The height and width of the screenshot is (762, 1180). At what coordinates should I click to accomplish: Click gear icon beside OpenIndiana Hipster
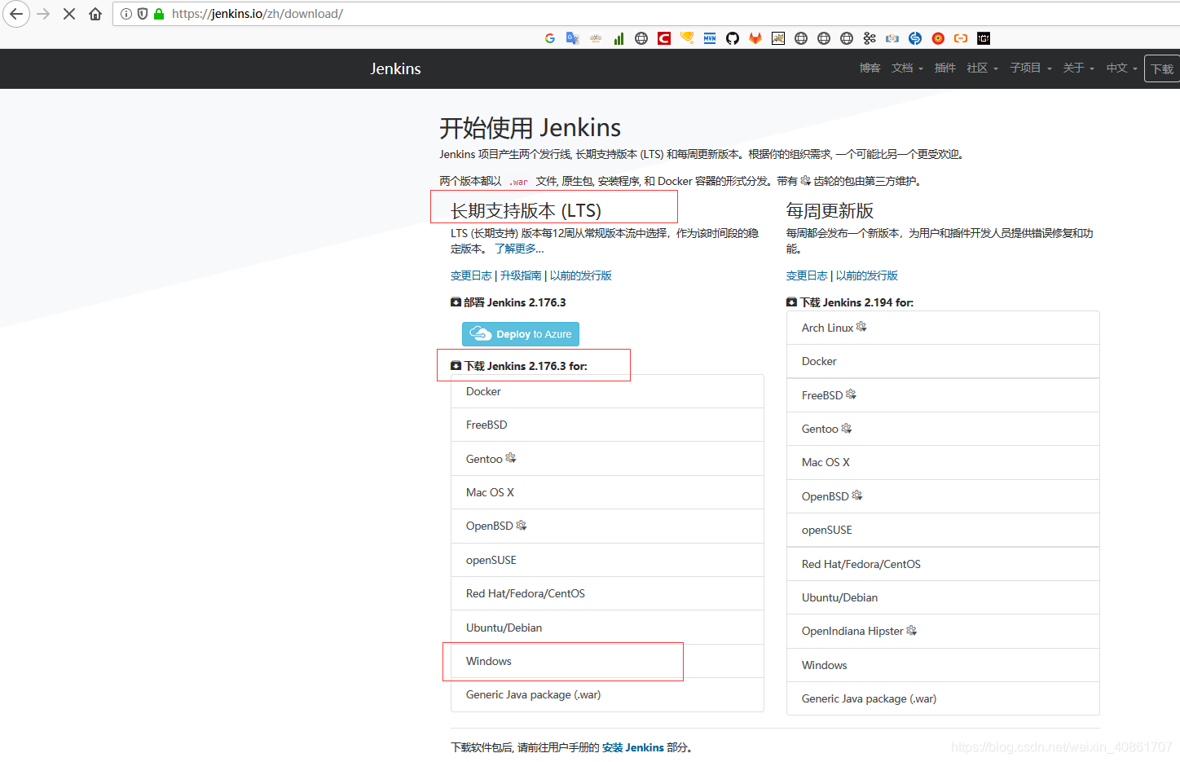pos(912,631)
